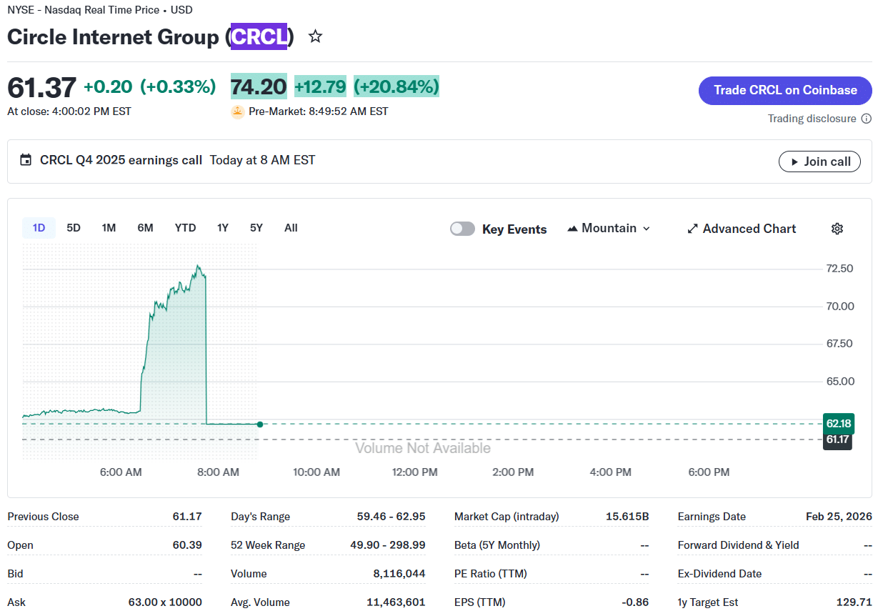The image size is (888, 616).
Task: Select the All time range
Action: [x=291, y=228]
